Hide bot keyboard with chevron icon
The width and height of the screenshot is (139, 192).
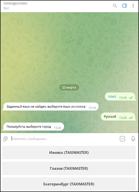[122, 139]
